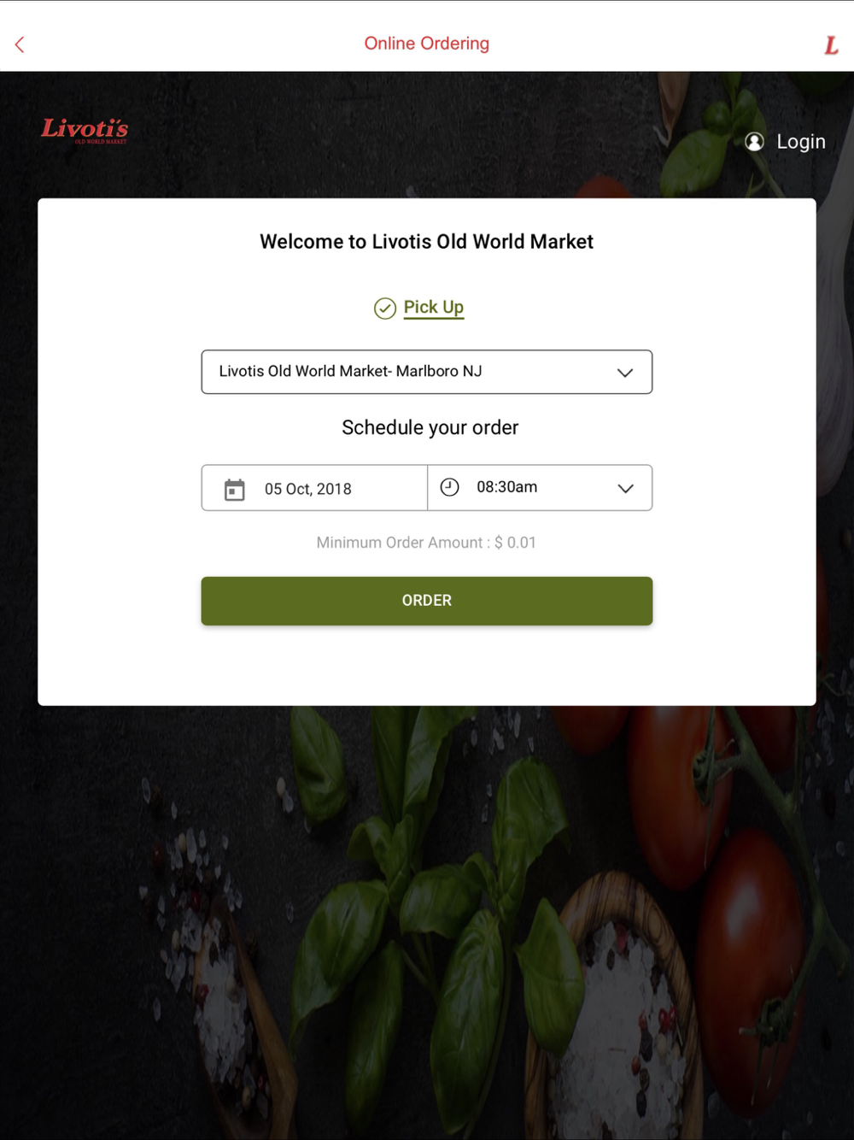Open the store location dropdown
The width and height of the screenshot is (854, 1140).
click(427, 372)
